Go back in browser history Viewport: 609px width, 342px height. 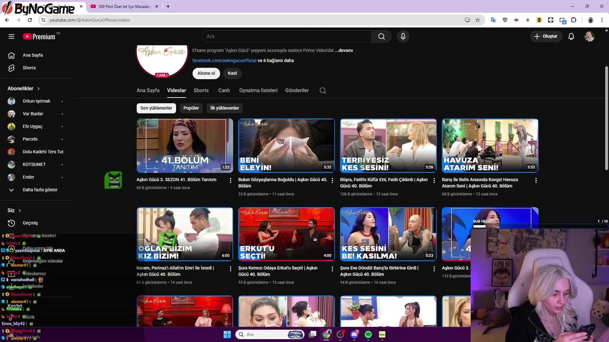pos(7,20)
